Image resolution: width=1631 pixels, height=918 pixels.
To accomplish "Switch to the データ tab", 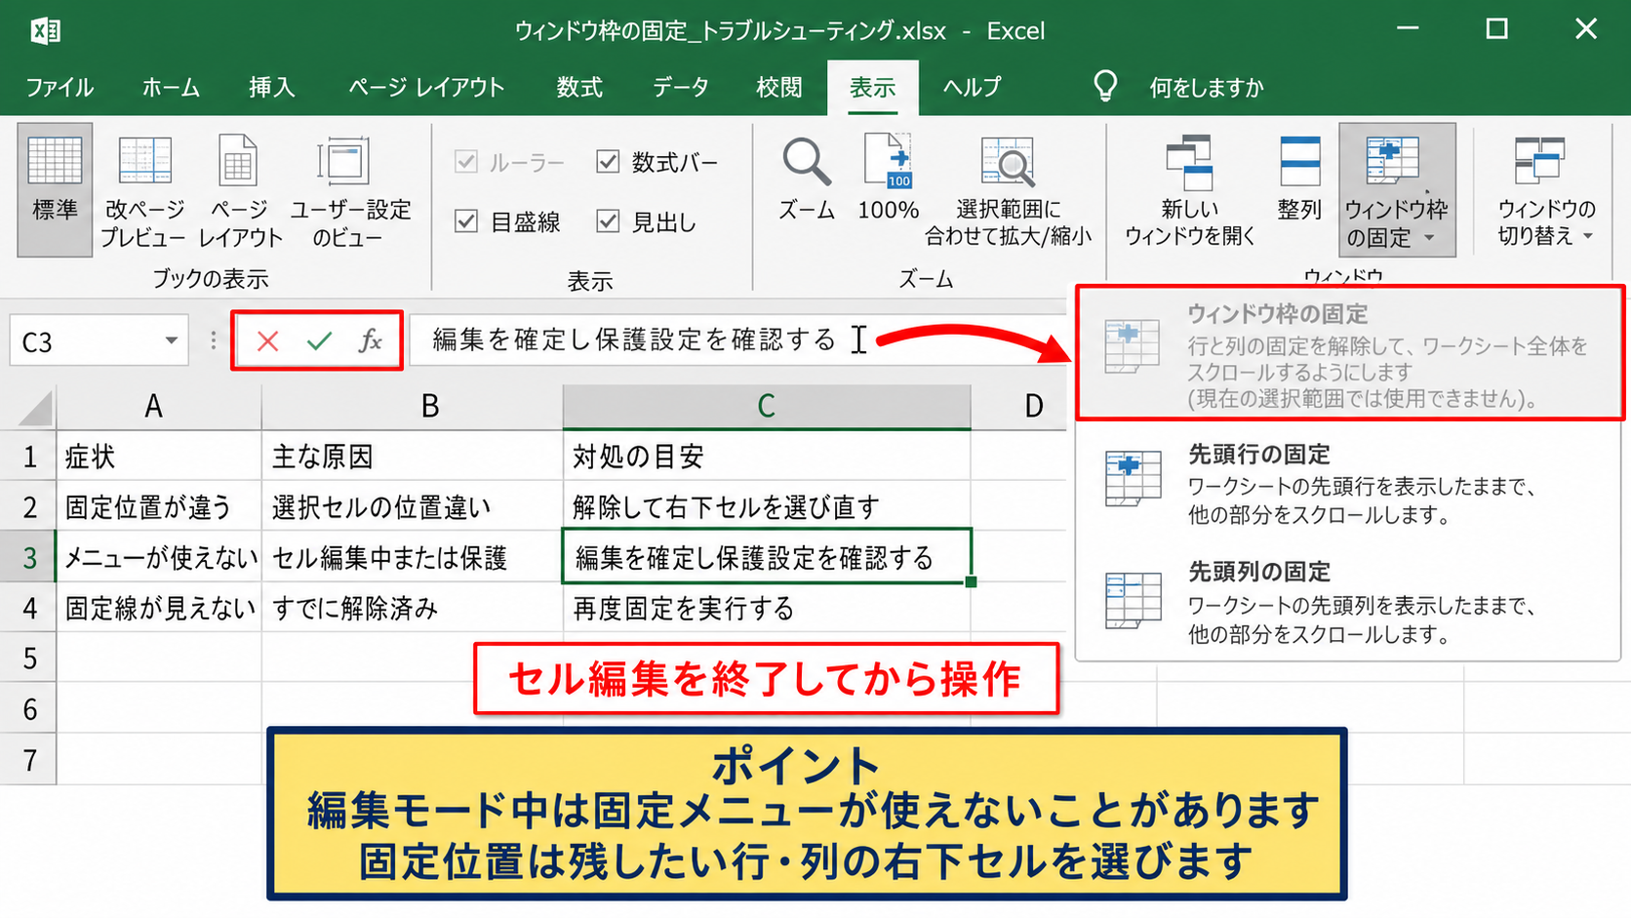I will coord(680,87).
